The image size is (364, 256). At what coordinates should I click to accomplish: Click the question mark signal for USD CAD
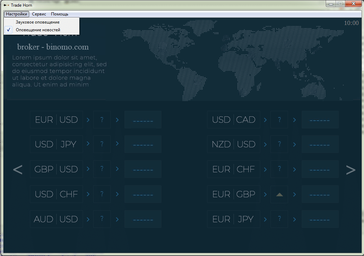click(279, 120)
